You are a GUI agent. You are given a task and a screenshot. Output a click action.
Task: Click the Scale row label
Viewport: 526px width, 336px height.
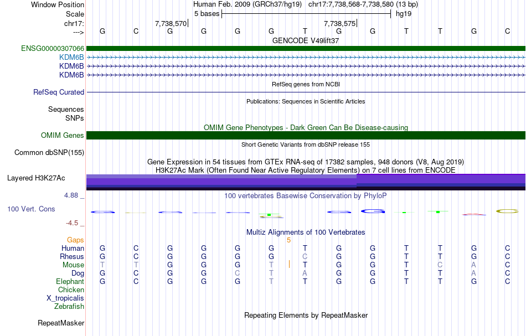[75, 14]
